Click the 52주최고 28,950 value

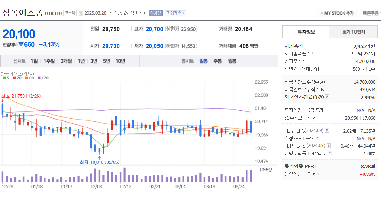pos(352,118)
